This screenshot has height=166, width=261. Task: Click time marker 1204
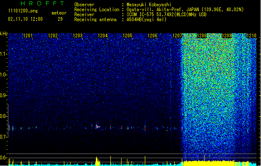pyautogui.click(x=103, y=36)
